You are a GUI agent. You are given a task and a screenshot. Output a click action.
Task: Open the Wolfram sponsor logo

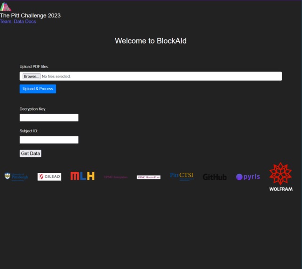pos(281,177)
